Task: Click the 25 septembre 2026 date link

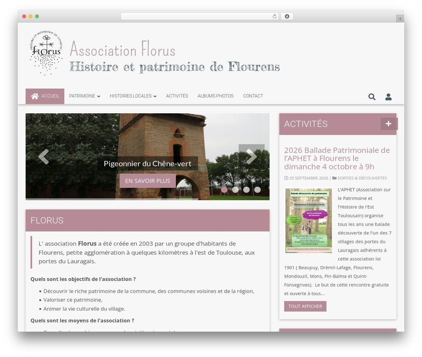Action: coord(309,178)
